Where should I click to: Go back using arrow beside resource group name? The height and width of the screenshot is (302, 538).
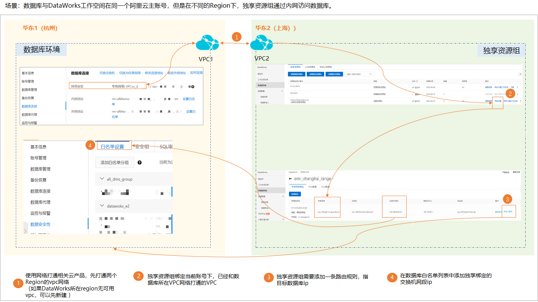click(x=290, y=179)
